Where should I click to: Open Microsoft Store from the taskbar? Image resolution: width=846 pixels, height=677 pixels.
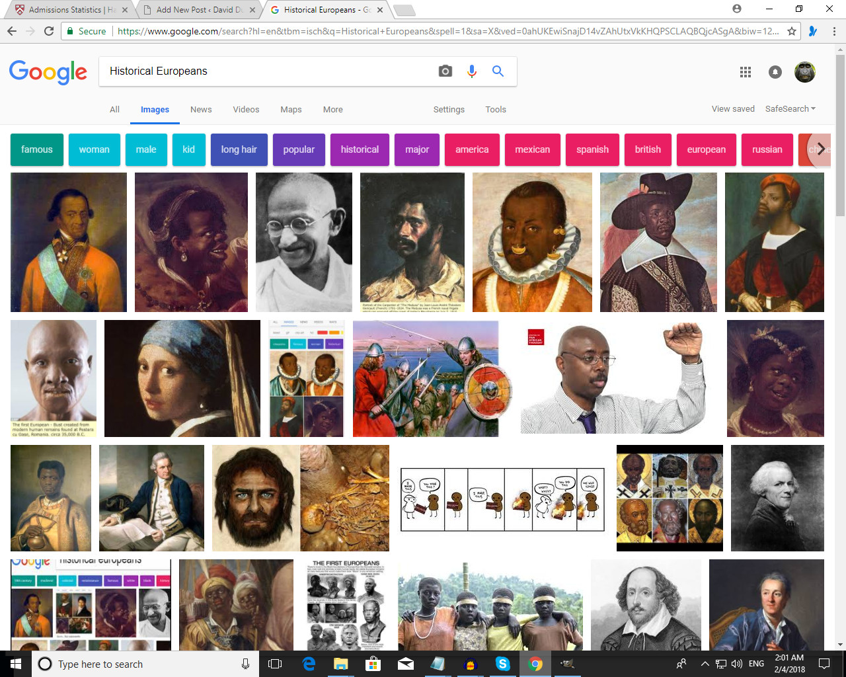pyautogui.click(x=373, y=664)
